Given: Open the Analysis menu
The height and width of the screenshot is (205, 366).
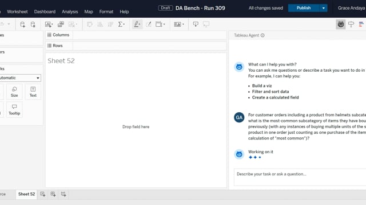Looking at the screenshot, I should pyautogui.click(x=70, y=11).
